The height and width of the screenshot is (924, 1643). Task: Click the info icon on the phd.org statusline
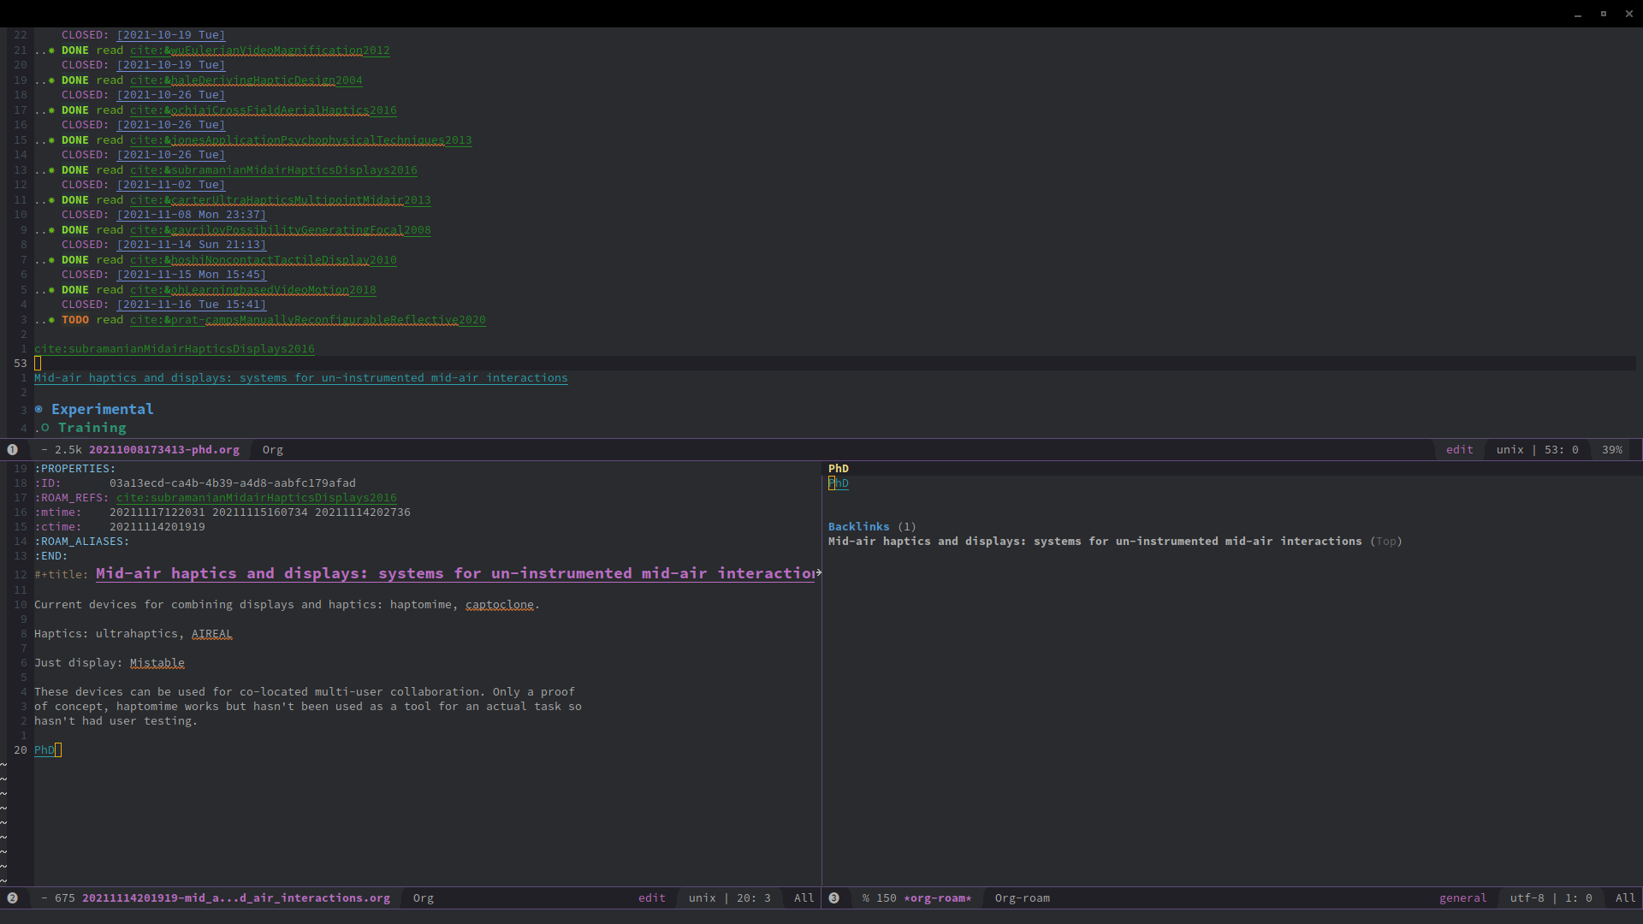tap(13, 449)
